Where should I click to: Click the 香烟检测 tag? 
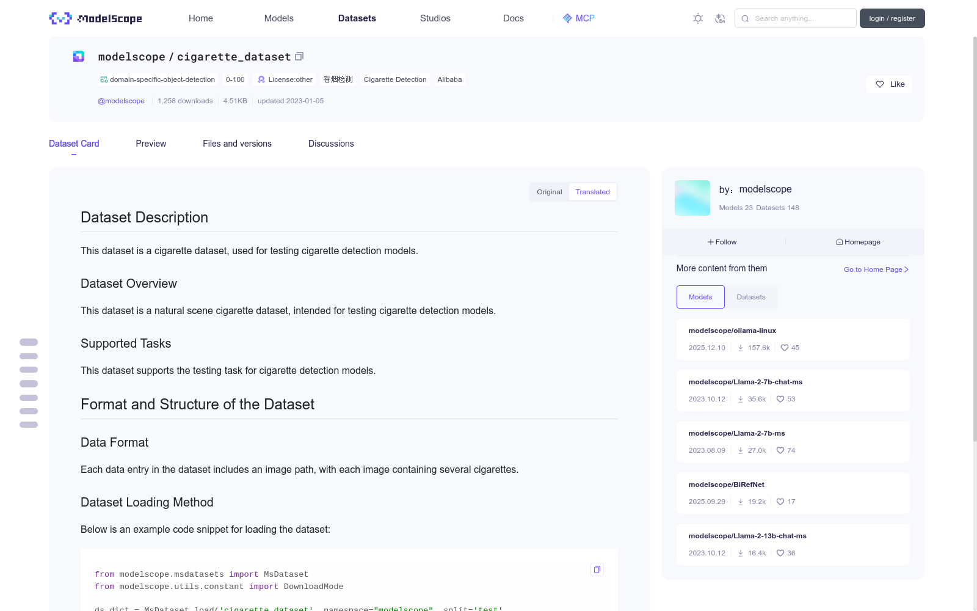pyautogui.click(x=338, y=79)
